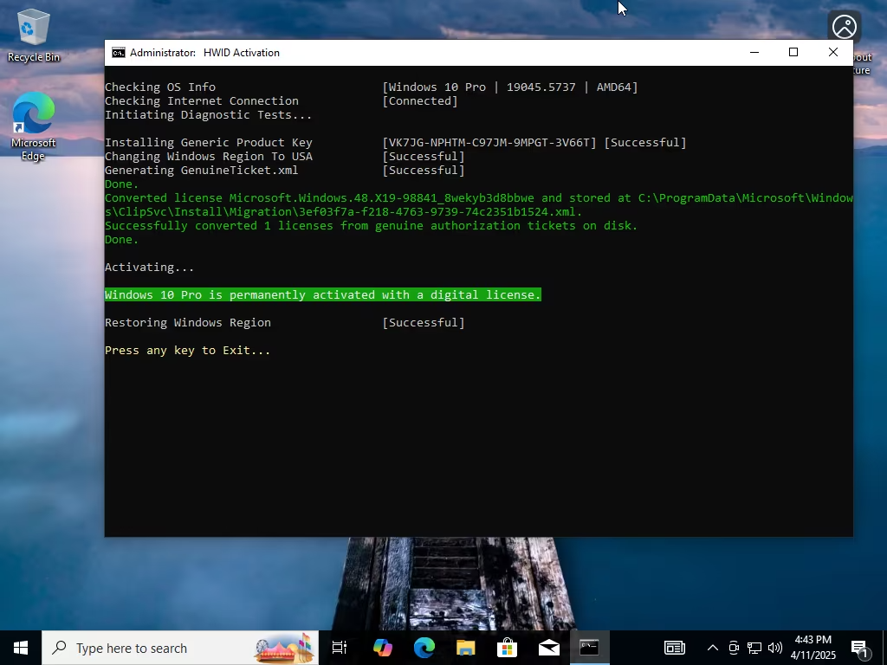
Task: Click the "Initiating Diagnostic Tests..." line
Action: tap(208, 115)
